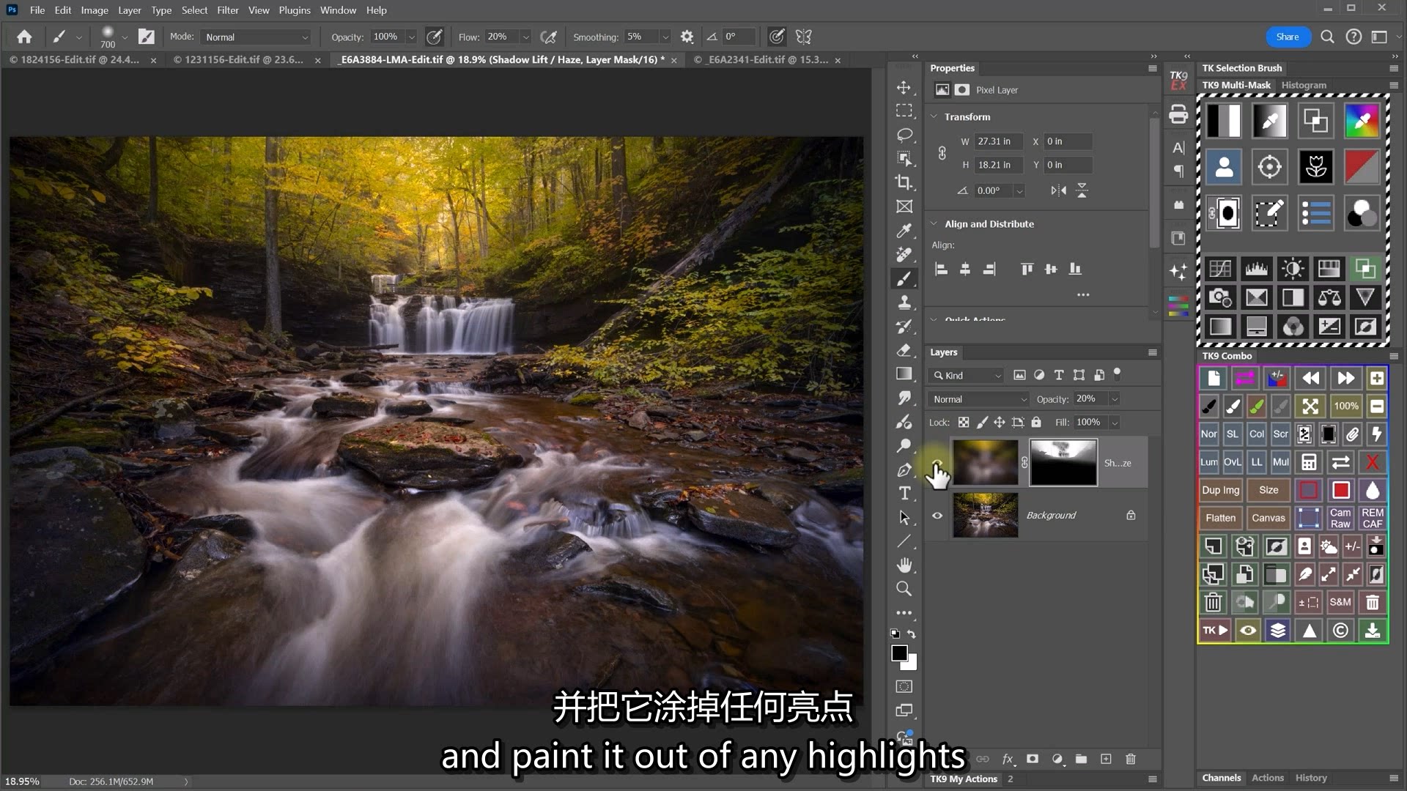The image size is (1407, 791).
Task: Select the Clone Stamp tool
Action: [x=904, y=302]
